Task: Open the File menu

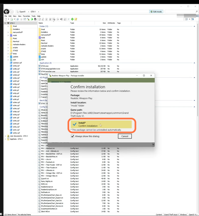Action: coord(6,16)
